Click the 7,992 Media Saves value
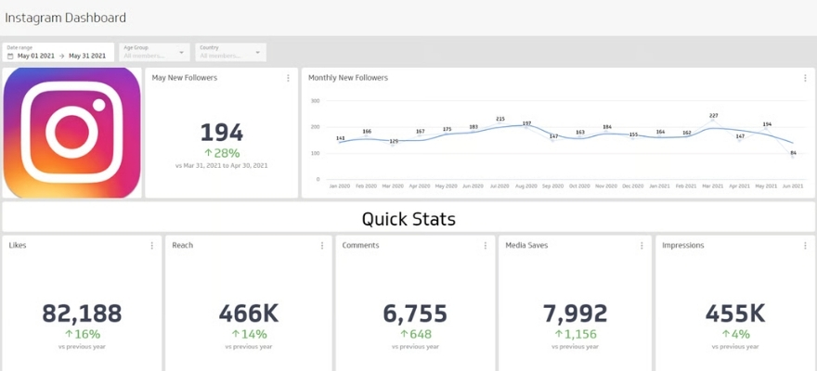The height and width of the screenshot is (371, 817). tap(576, 313)
